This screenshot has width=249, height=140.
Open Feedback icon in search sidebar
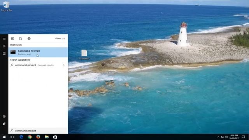(4, 124)
